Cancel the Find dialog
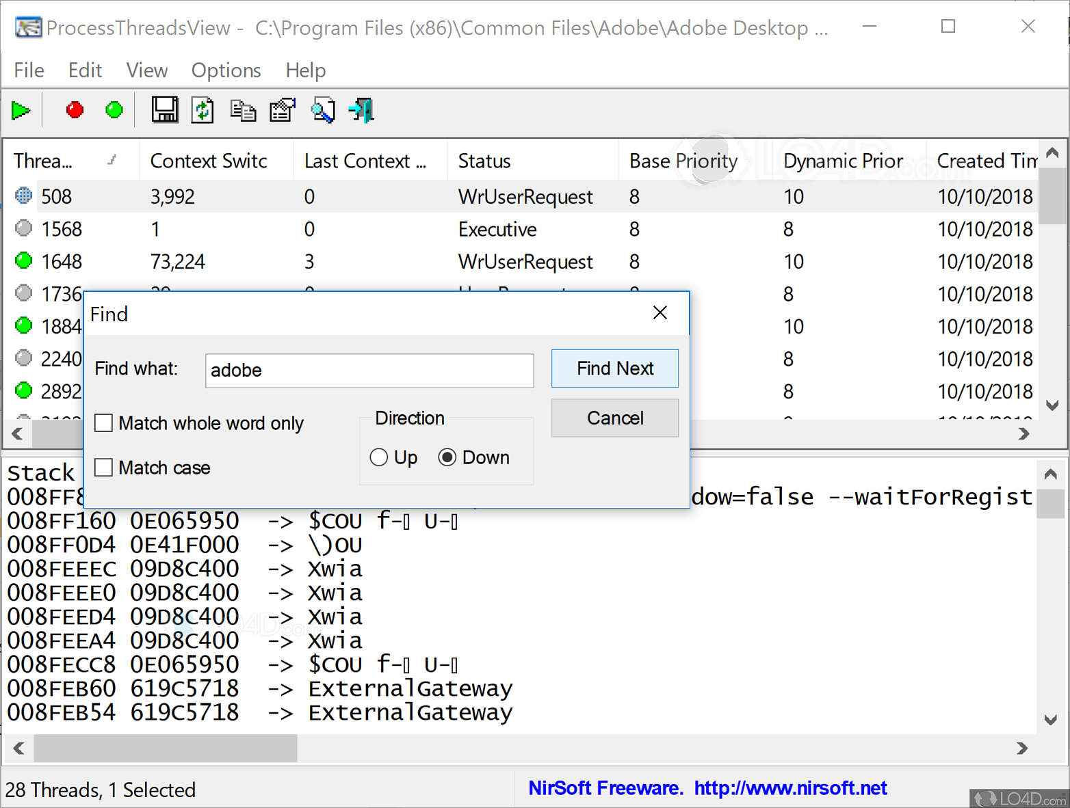The width and height of the screenshot is (1070, 808). coord(614,418)
